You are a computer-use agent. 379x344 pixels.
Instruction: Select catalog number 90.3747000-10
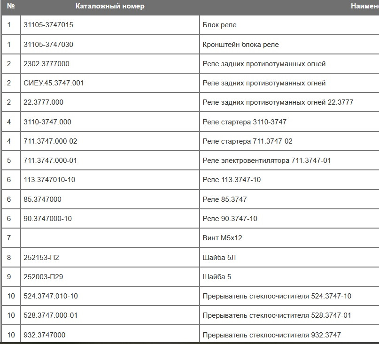47,219
